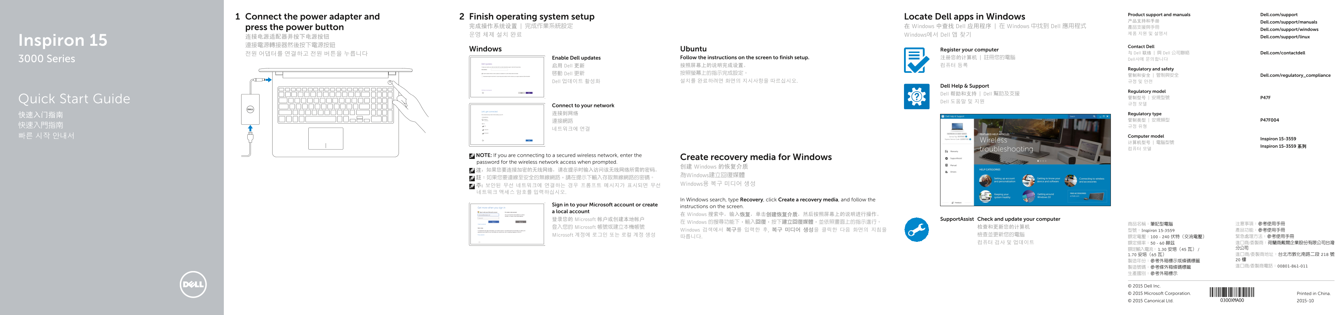Click the '© 2015 Canonical Ltd.' line
Screen dimensions: 1343x315
coord(1150,301)
